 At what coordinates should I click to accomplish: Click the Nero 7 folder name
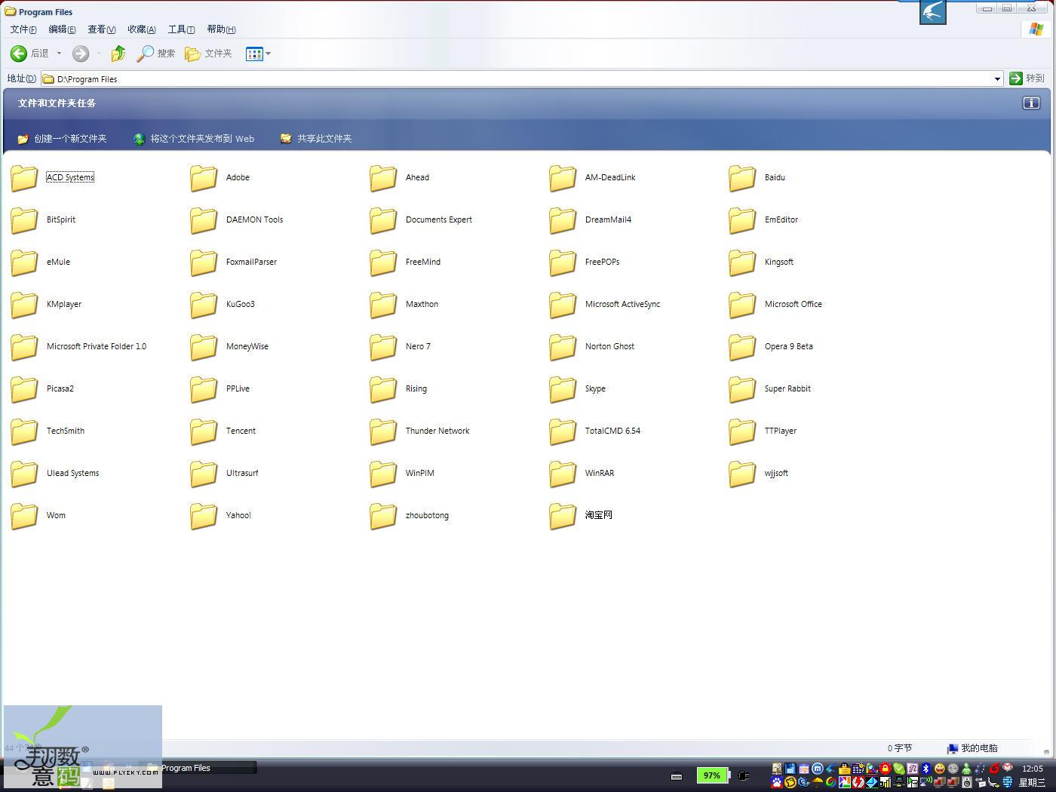(418, 346)
